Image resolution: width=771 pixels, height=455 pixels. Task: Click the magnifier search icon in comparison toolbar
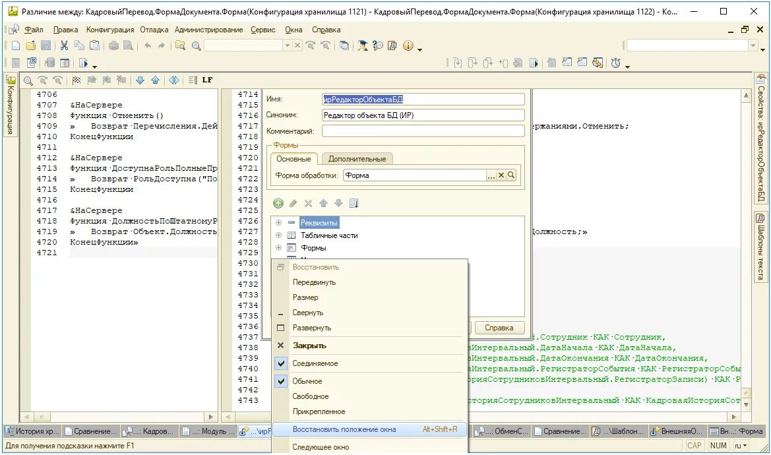pos(28,80)
